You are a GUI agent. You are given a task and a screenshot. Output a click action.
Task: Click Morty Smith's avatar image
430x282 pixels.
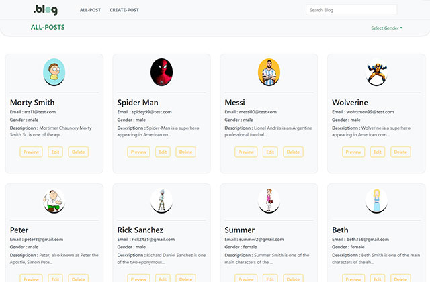tap(54, 72)
